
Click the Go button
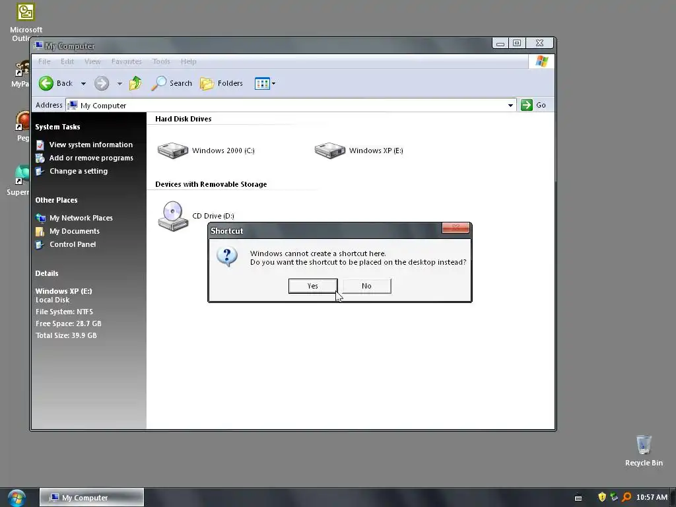pyautogui.click(x=533, y=105)
